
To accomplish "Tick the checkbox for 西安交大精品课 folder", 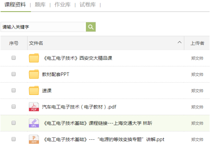I will click(14, 58).
